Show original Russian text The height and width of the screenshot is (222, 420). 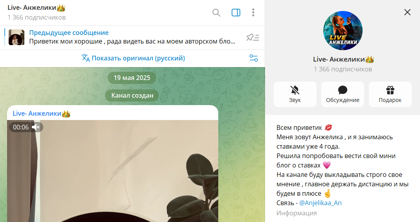(x=138, y=58)
